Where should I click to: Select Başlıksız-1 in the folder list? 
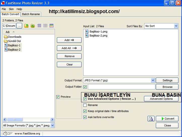(14, 45)
